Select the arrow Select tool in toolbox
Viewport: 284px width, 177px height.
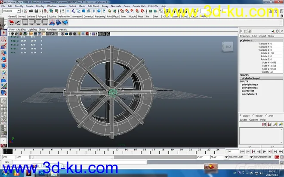point(3,33)
